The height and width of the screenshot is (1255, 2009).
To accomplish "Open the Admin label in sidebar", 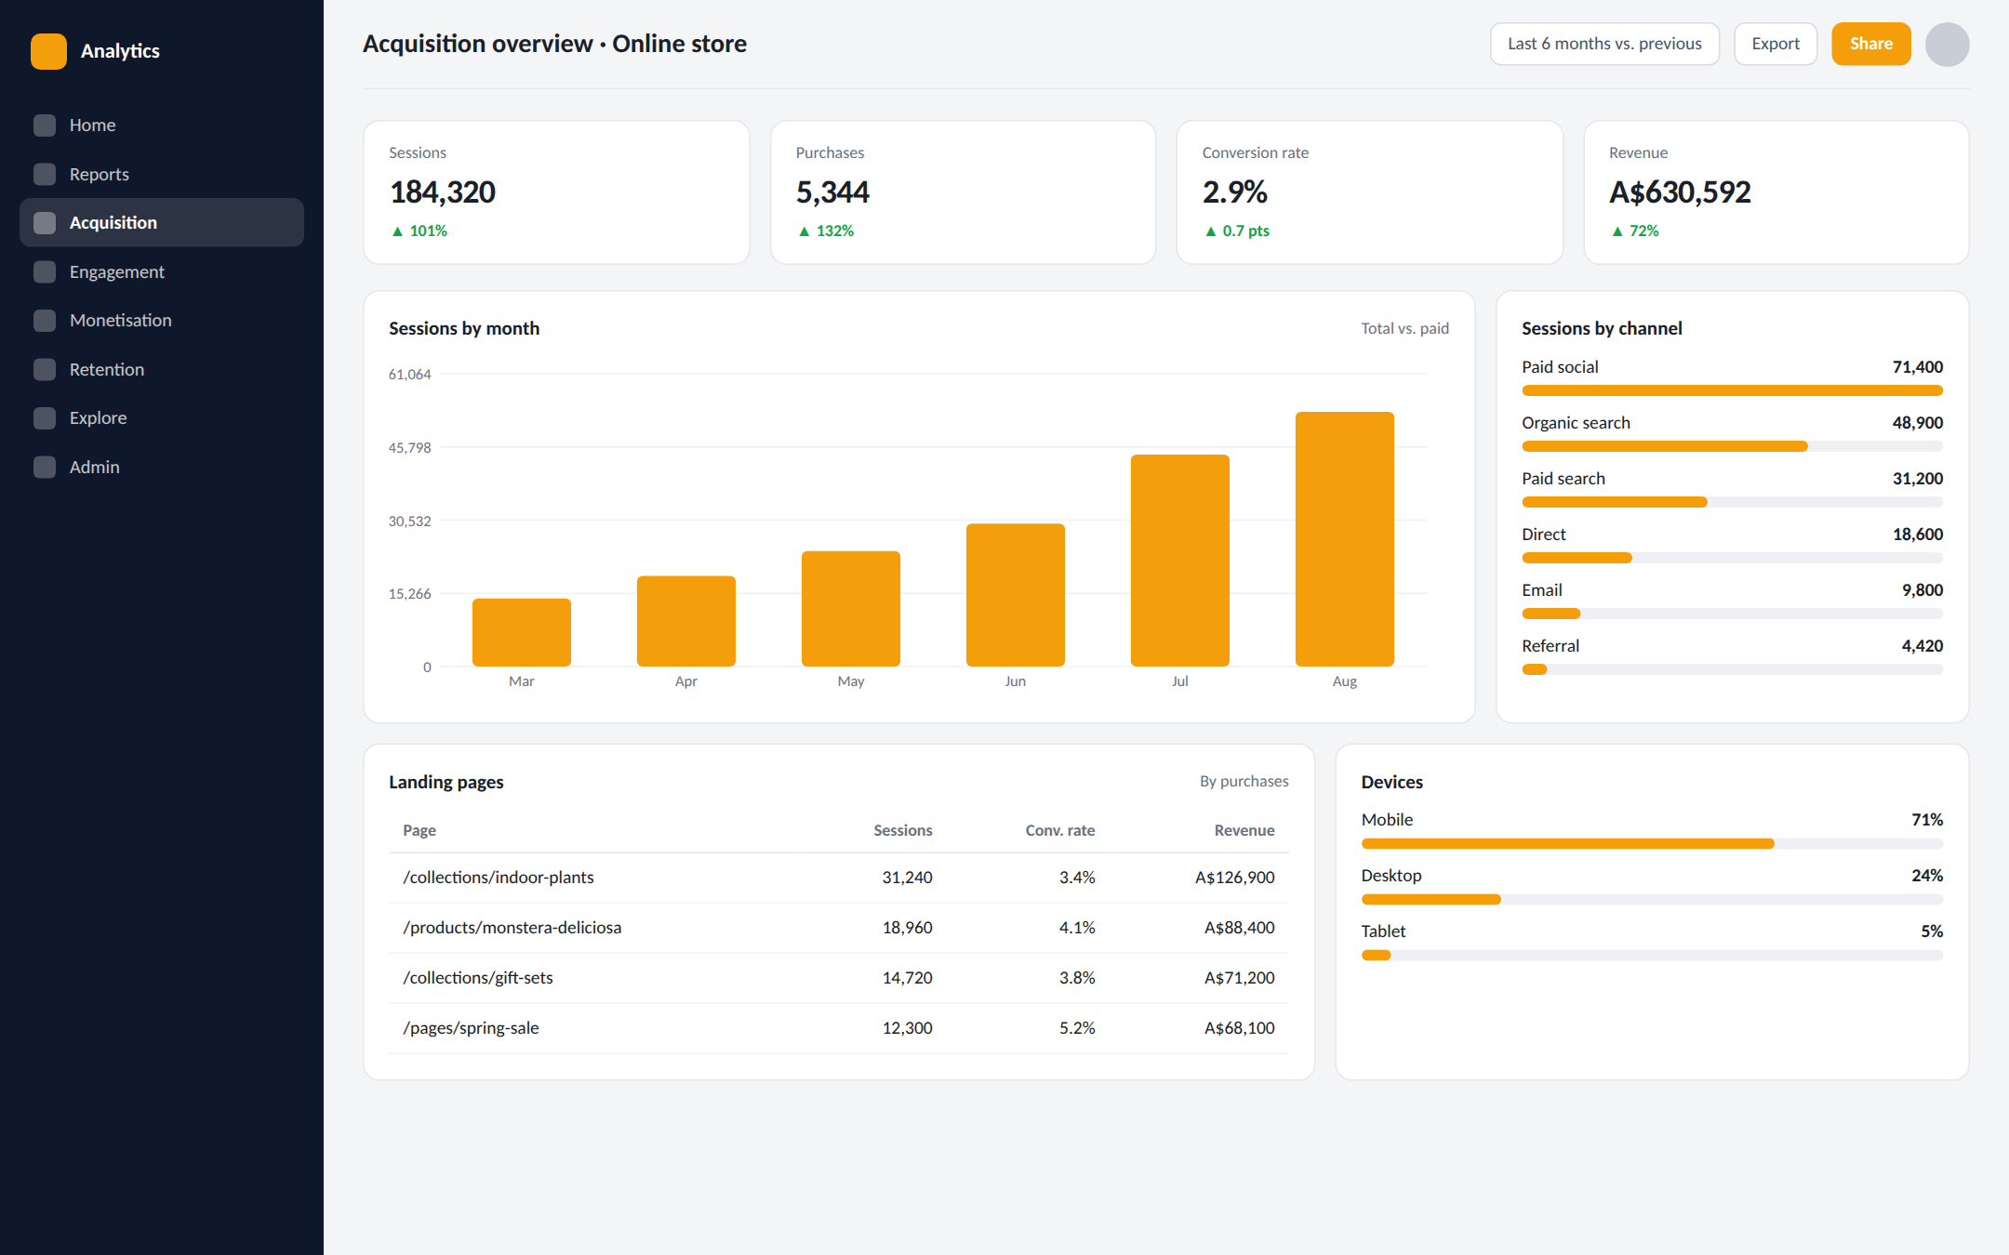I will tap(95, 467).
